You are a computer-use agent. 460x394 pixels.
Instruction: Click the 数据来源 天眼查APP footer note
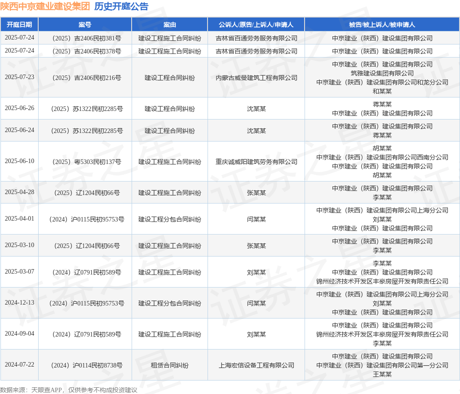[x=69, y=390]
